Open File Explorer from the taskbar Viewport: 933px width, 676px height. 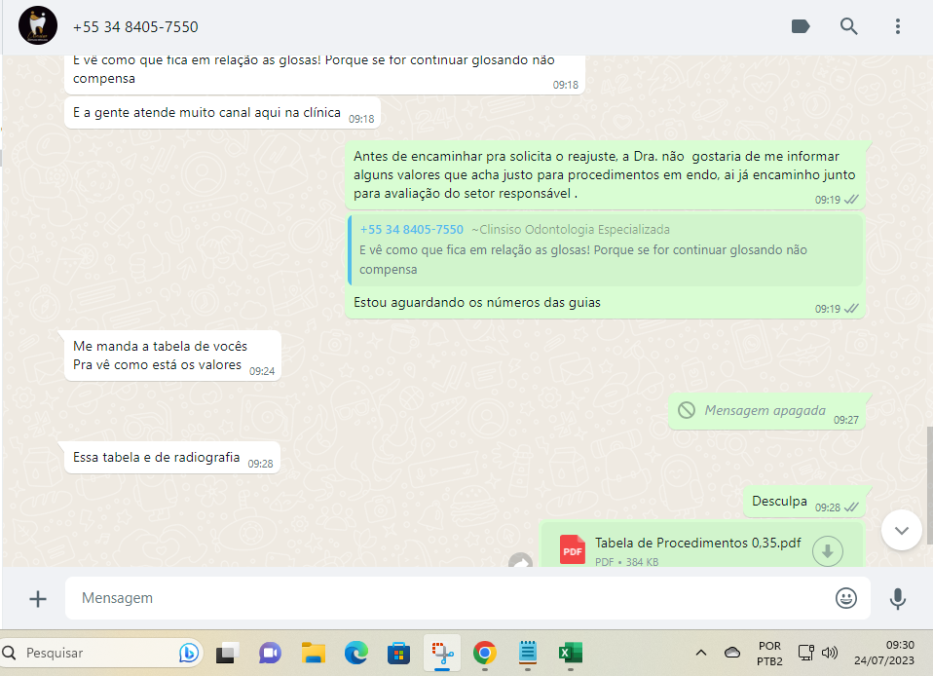point(313,654)
